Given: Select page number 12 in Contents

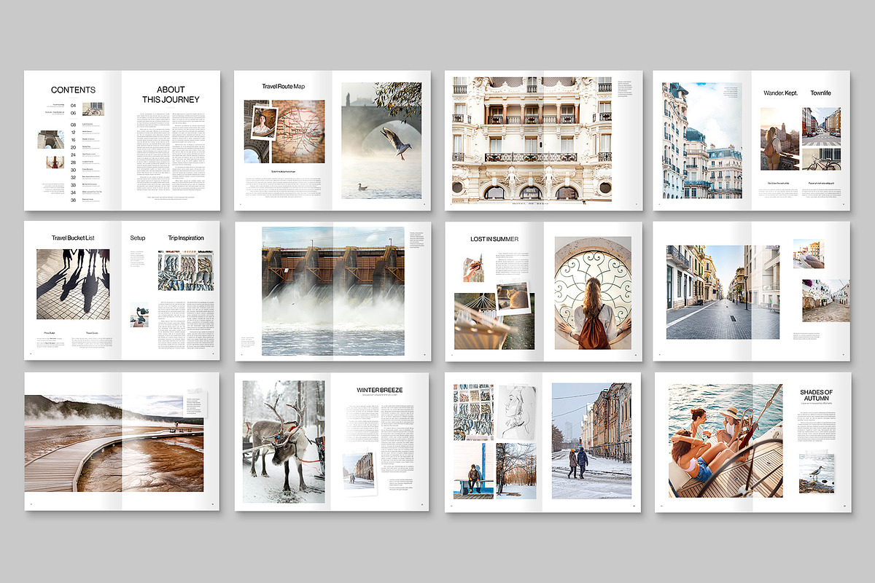Looking at the screenshot, I should click(x=73, y=132).
